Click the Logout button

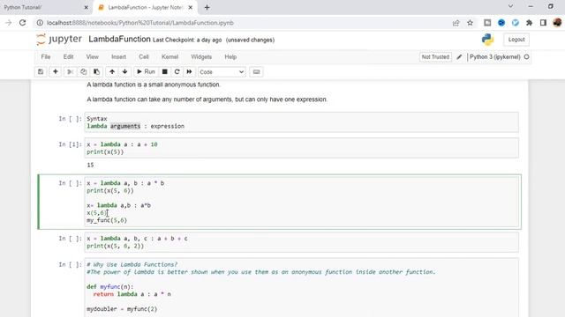516,40
